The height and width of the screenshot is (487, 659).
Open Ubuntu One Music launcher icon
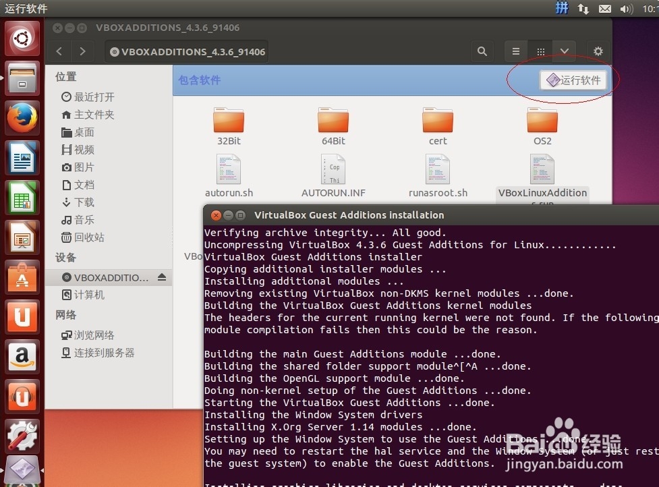[x=22, y=396]
